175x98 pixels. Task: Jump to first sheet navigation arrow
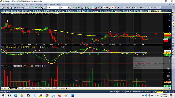coord(2,88)
